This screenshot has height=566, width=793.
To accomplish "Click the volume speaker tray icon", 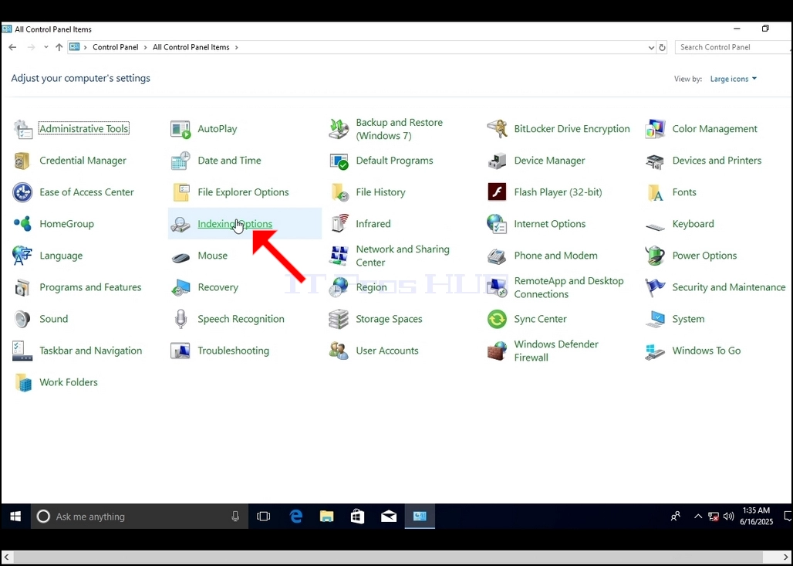I will click(728, 517).
